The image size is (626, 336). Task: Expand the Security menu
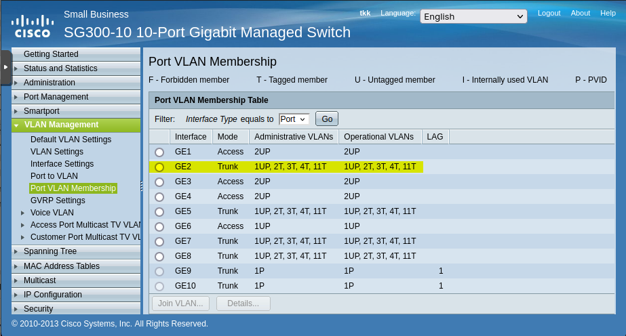pos(38,309)
